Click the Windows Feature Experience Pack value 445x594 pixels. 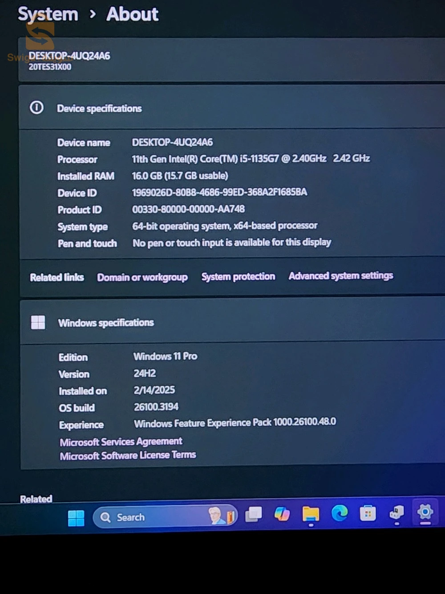pos(235,422)
